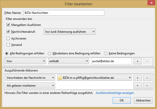
Task: Close the Filter bearbeiten dialog window
Action: 150,4
